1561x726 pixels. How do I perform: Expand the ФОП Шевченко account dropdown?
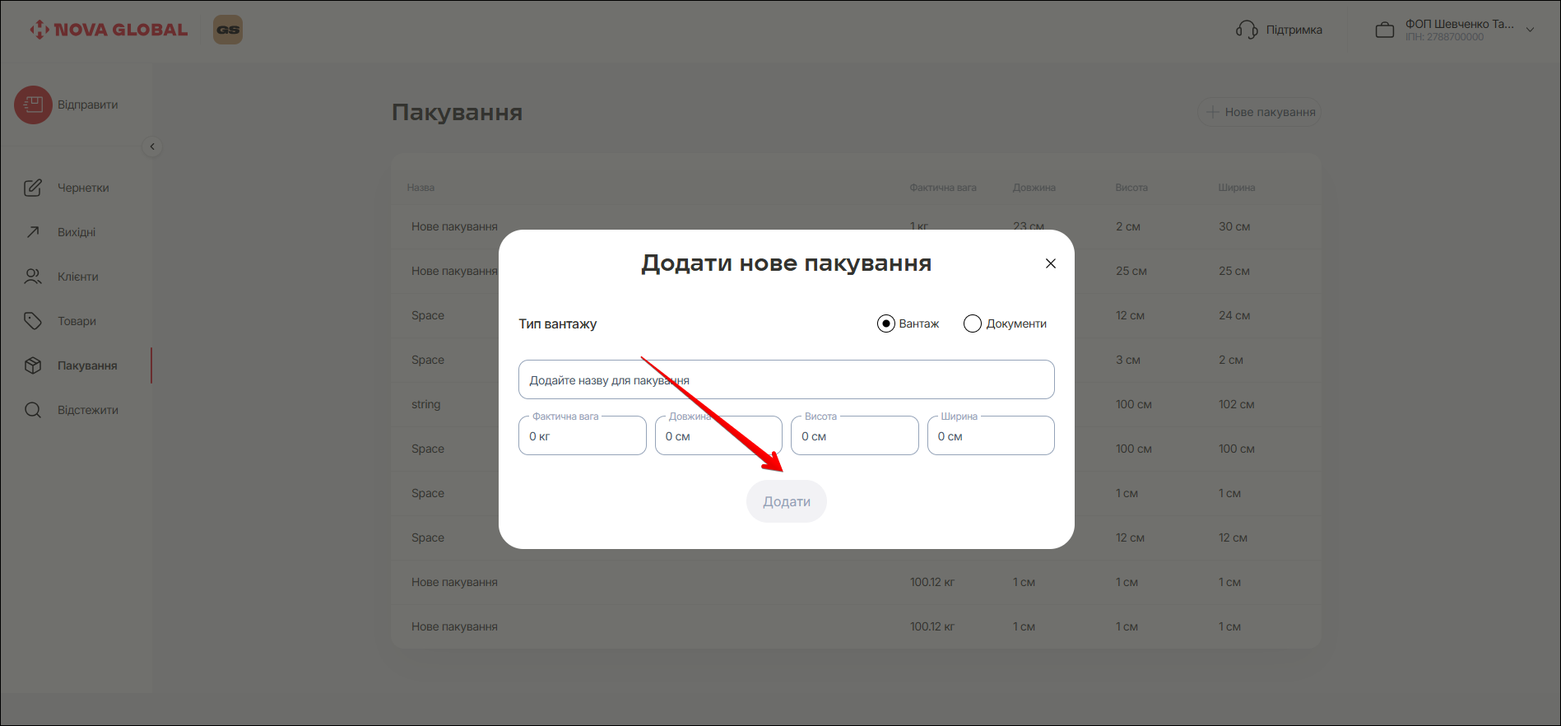coord(1530,30)
